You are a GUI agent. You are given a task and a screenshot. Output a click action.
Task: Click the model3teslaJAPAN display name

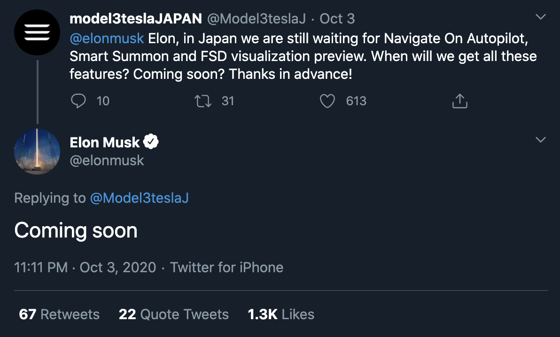[136, 19]
